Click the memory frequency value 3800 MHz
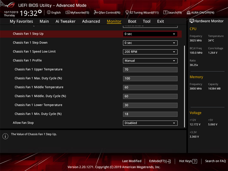 196,89
